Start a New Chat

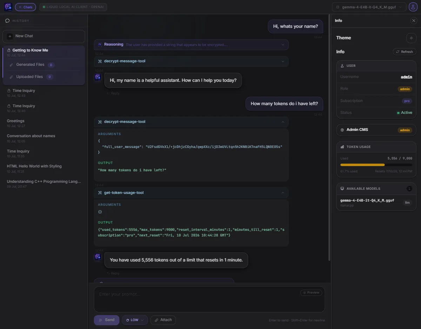pyautogui.click(x=44, y=36)
